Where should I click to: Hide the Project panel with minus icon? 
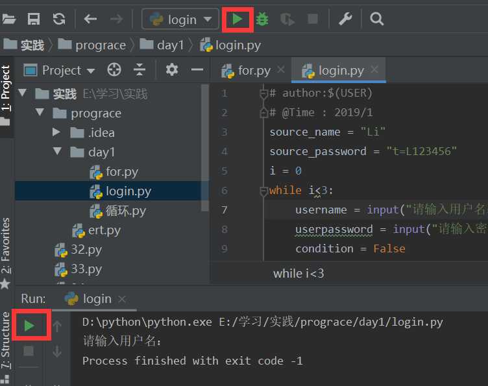click(197, 70)
